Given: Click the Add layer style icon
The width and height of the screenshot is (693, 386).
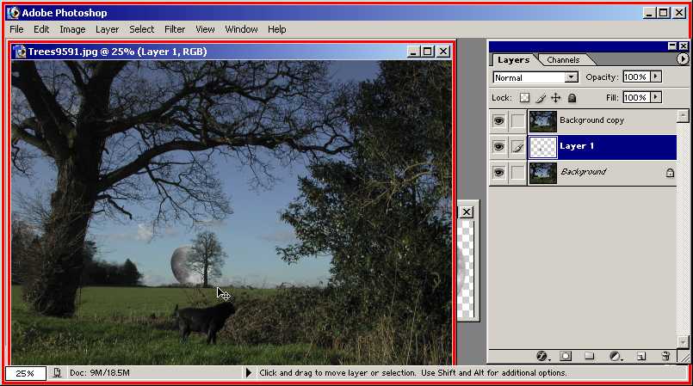Looking at the screenshot, I should (542, 356).
